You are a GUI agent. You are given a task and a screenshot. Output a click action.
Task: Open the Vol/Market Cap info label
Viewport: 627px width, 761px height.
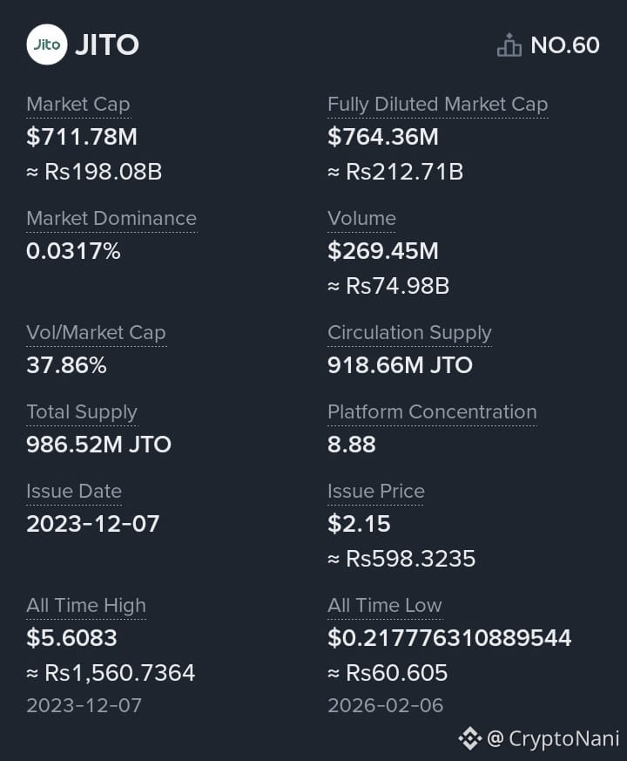click(x=96, y=333)
